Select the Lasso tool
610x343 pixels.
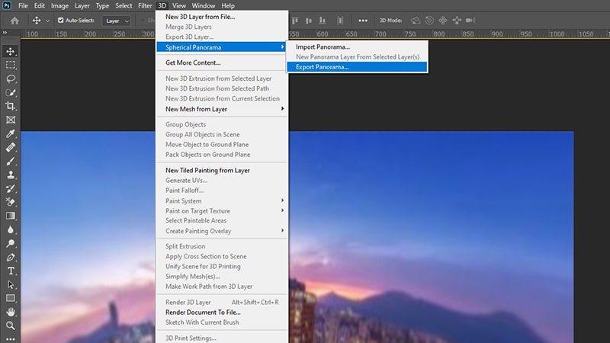[x=11, y=79]
